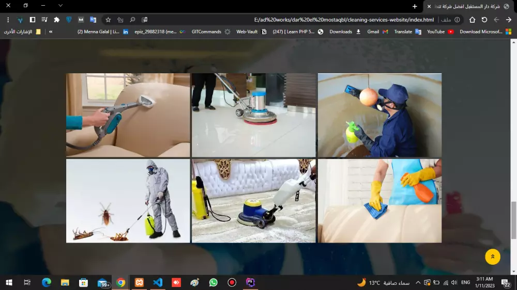Open the sofa steam cleaning photo
Image resolution: width=517 pixels, height=290 pixels.
pos(128,115)
